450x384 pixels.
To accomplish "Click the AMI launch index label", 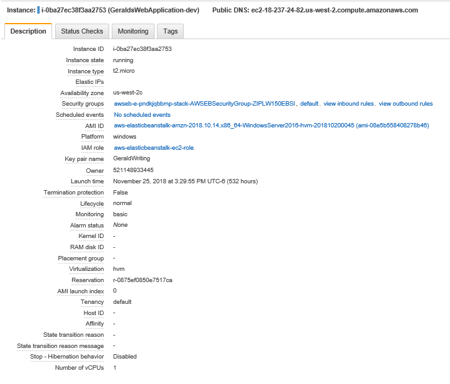I will 80,291.
